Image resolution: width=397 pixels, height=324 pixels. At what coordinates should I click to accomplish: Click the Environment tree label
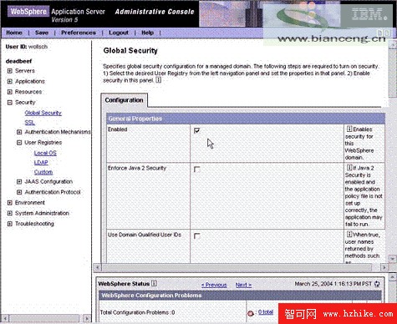(x=30, y=203)
